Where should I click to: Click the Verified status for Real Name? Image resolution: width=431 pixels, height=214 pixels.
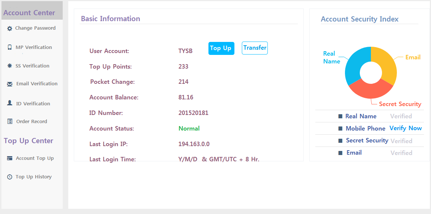tap(401, 116)
